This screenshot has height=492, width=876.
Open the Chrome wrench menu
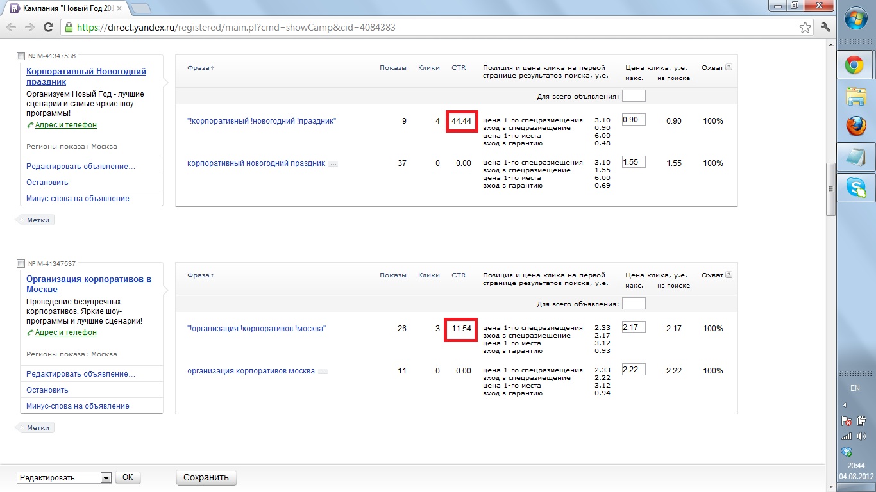(x=826, y=28)
